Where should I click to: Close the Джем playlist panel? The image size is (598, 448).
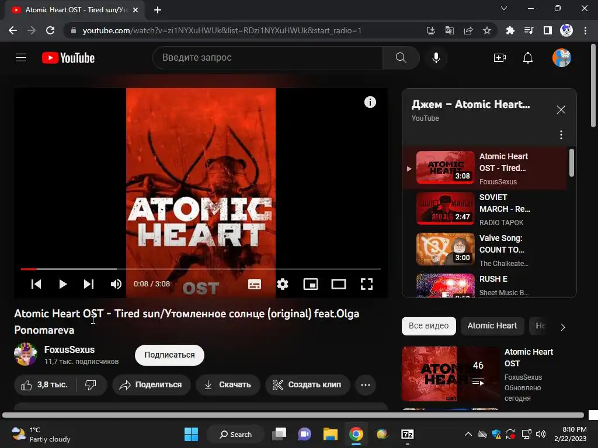coord(561,110)
